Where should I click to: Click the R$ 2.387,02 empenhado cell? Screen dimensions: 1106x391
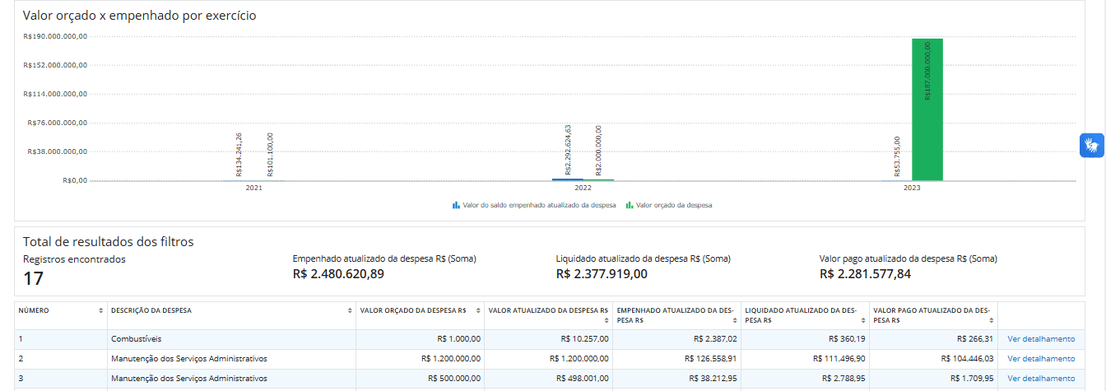click(677, 338)
